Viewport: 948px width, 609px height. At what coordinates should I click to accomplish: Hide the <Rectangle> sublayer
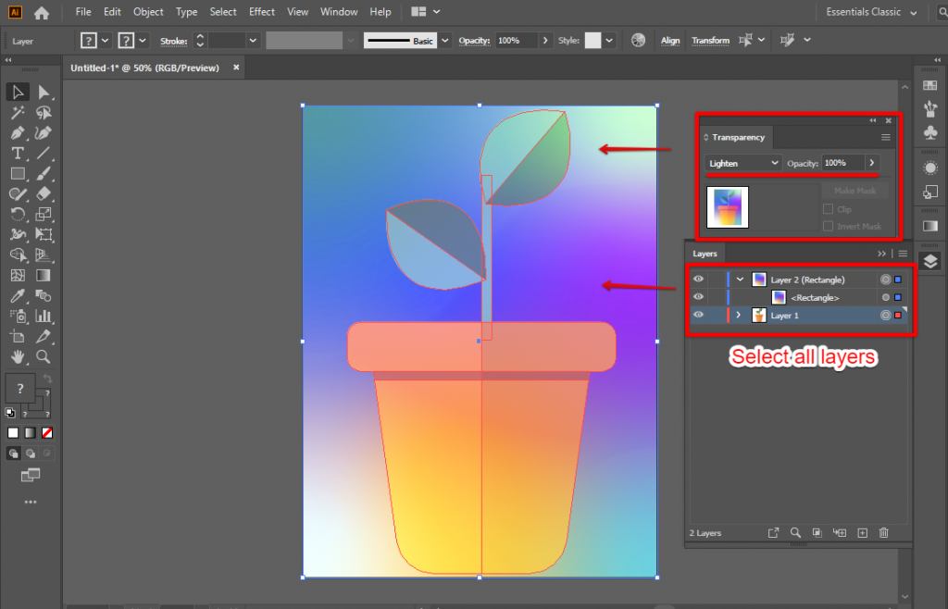(x=699, y=297)
